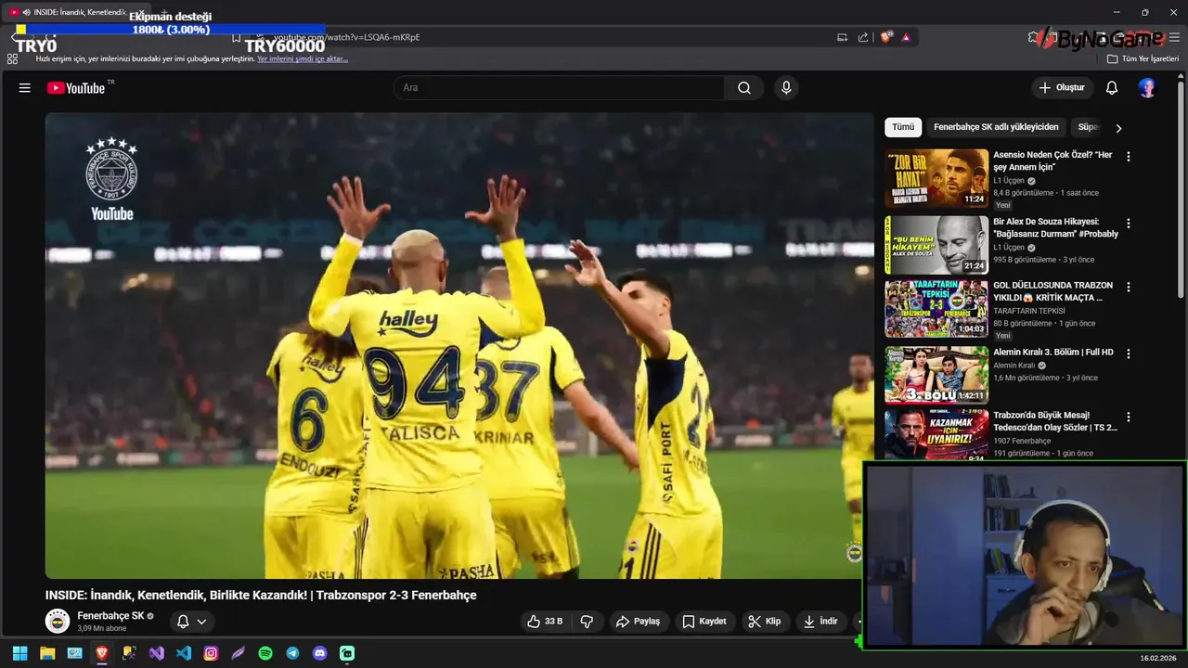Open the Windows Start button

pos(19,653)
